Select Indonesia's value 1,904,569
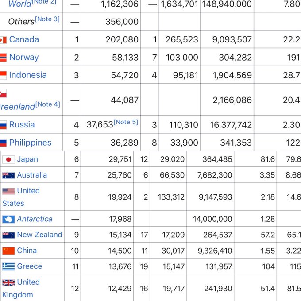Viewport: 301px width, 301px height. [x=232, y=75]
